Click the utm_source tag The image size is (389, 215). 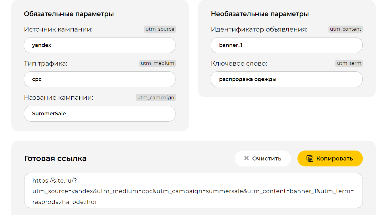tap(160, 29)
